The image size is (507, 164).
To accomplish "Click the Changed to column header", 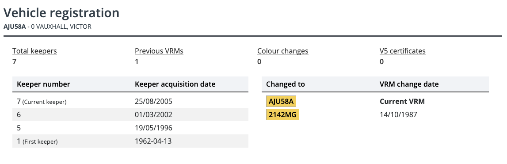I will [x=286, y=84].
